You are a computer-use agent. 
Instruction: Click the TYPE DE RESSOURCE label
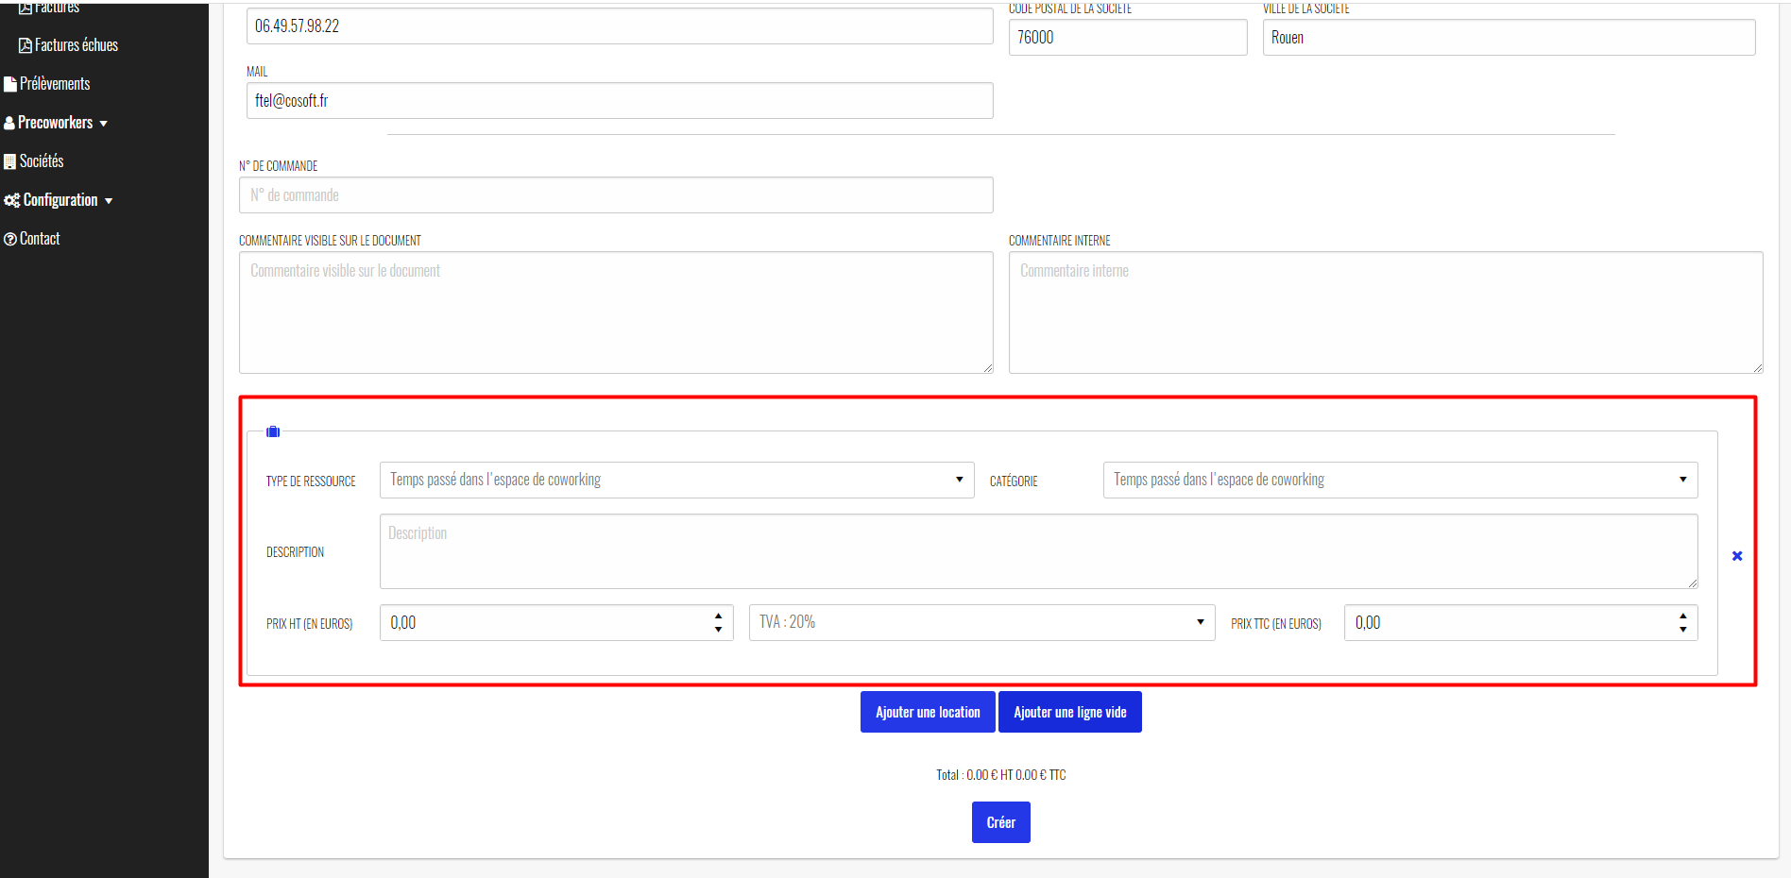(x=311, y=481)
